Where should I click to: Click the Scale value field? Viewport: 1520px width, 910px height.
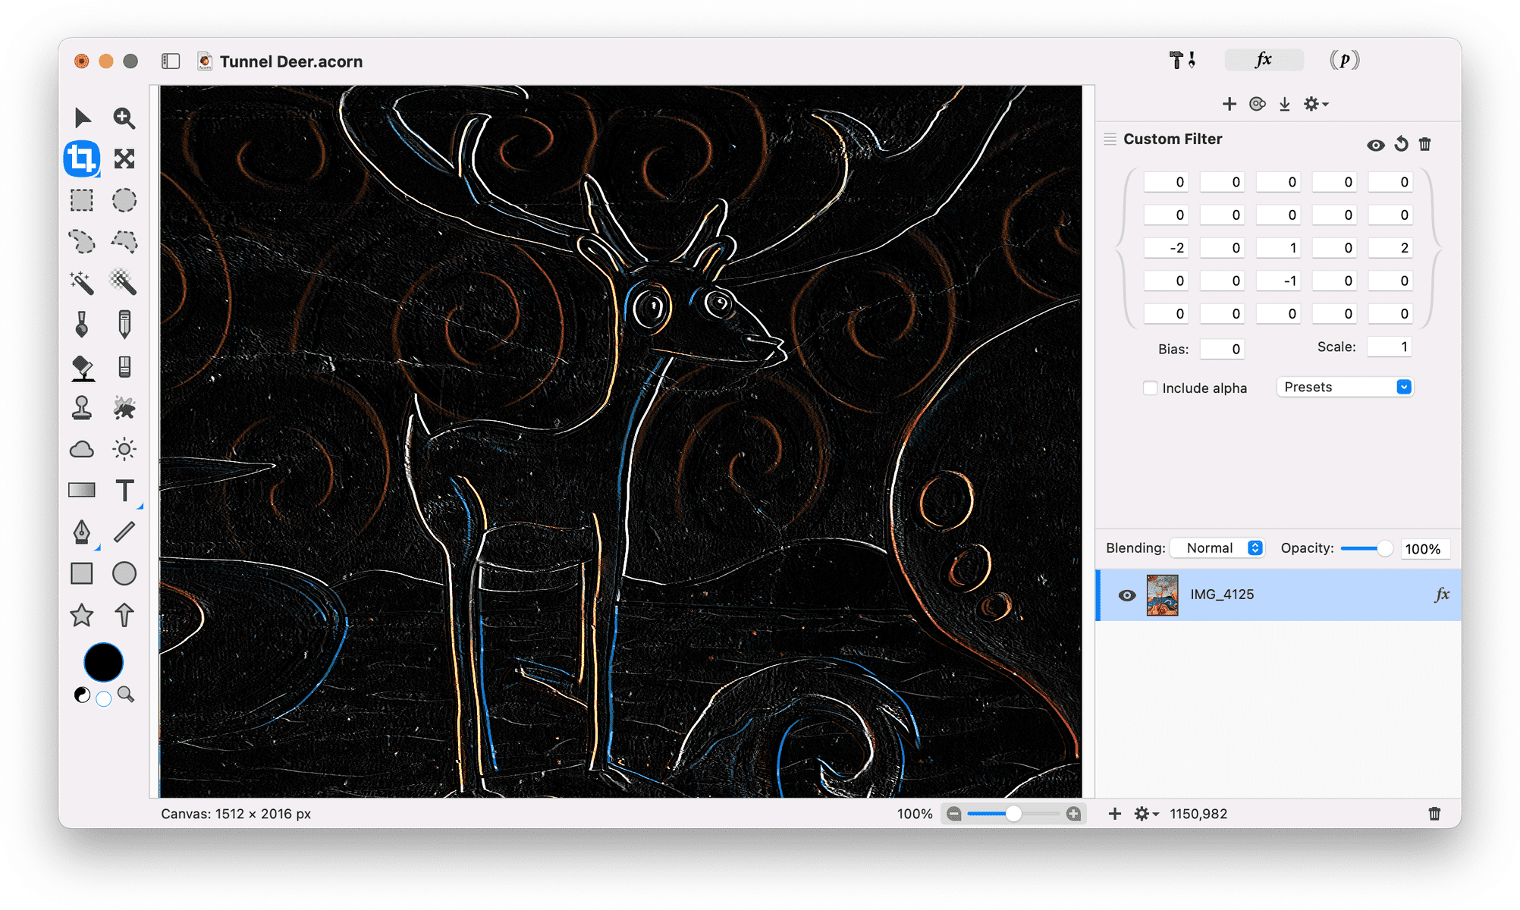[1390, 347]
